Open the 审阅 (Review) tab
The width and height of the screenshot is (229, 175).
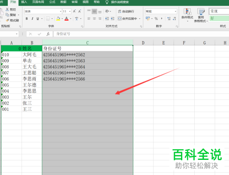tap(74, 2)
